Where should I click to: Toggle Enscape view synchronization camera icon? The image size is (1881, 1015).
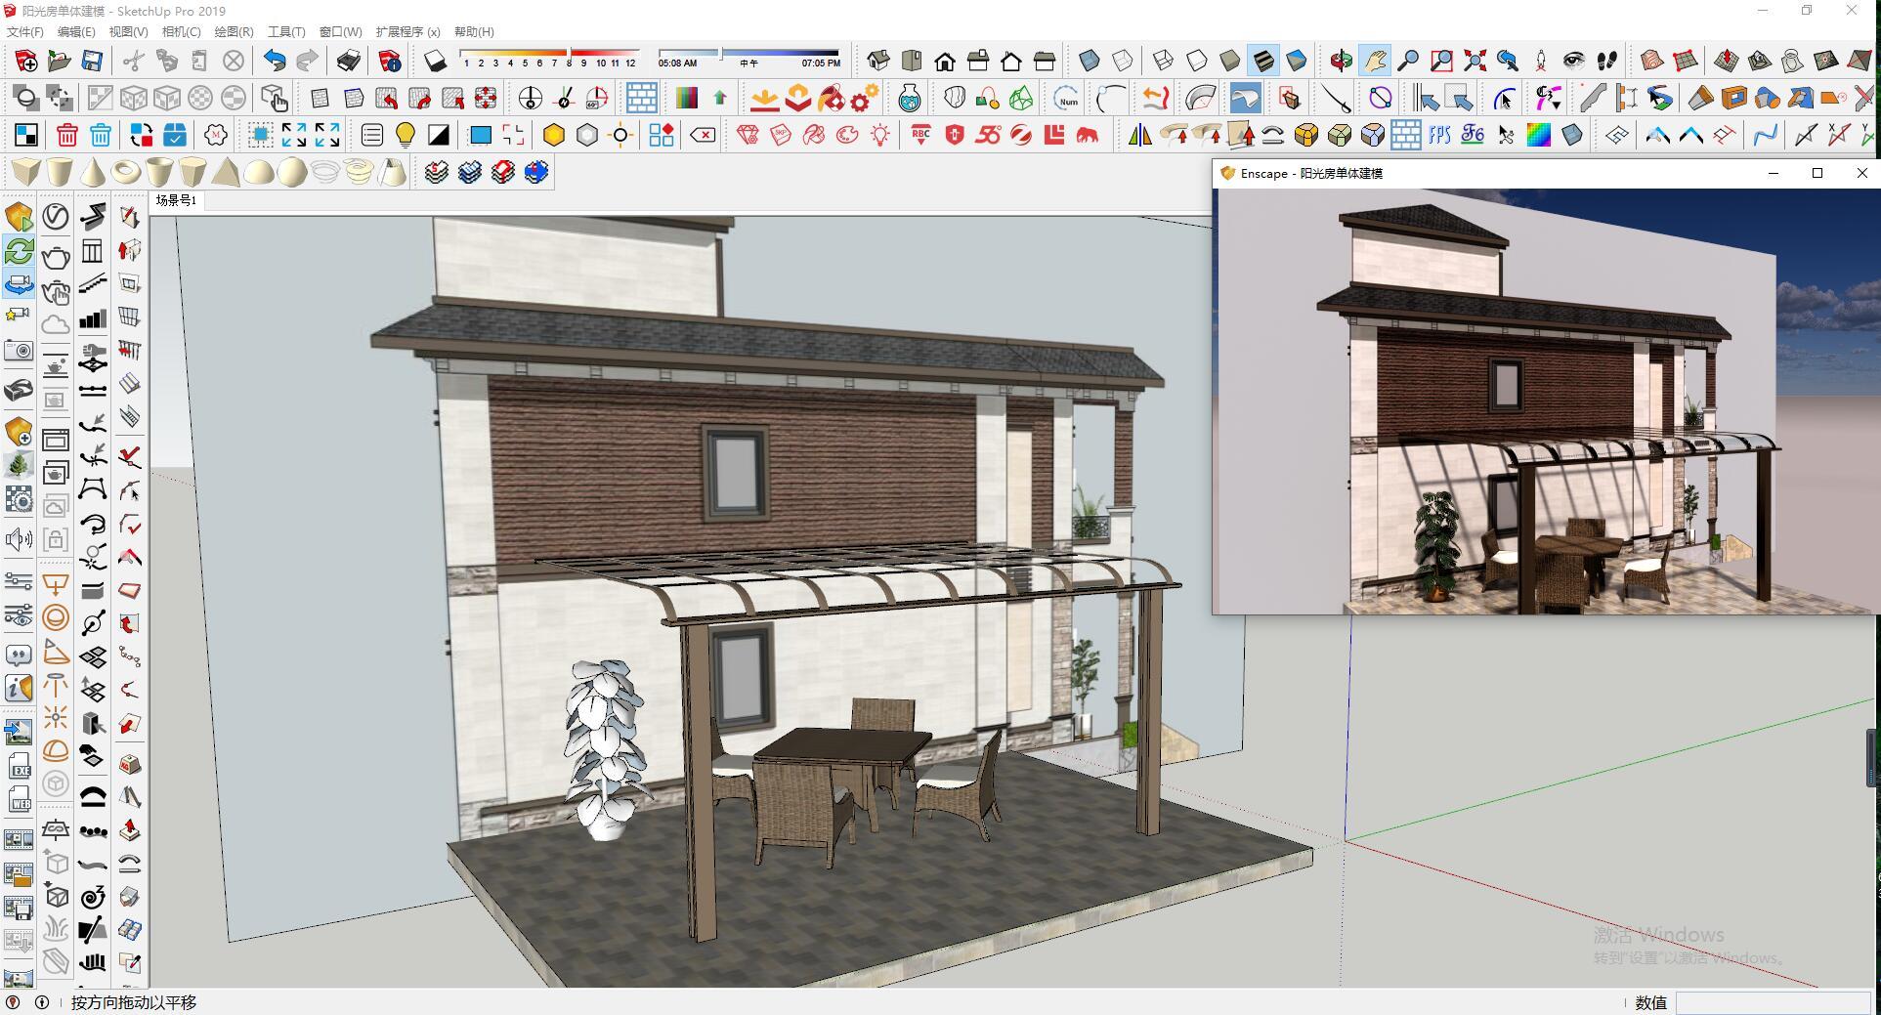click(x=18, y=285)
